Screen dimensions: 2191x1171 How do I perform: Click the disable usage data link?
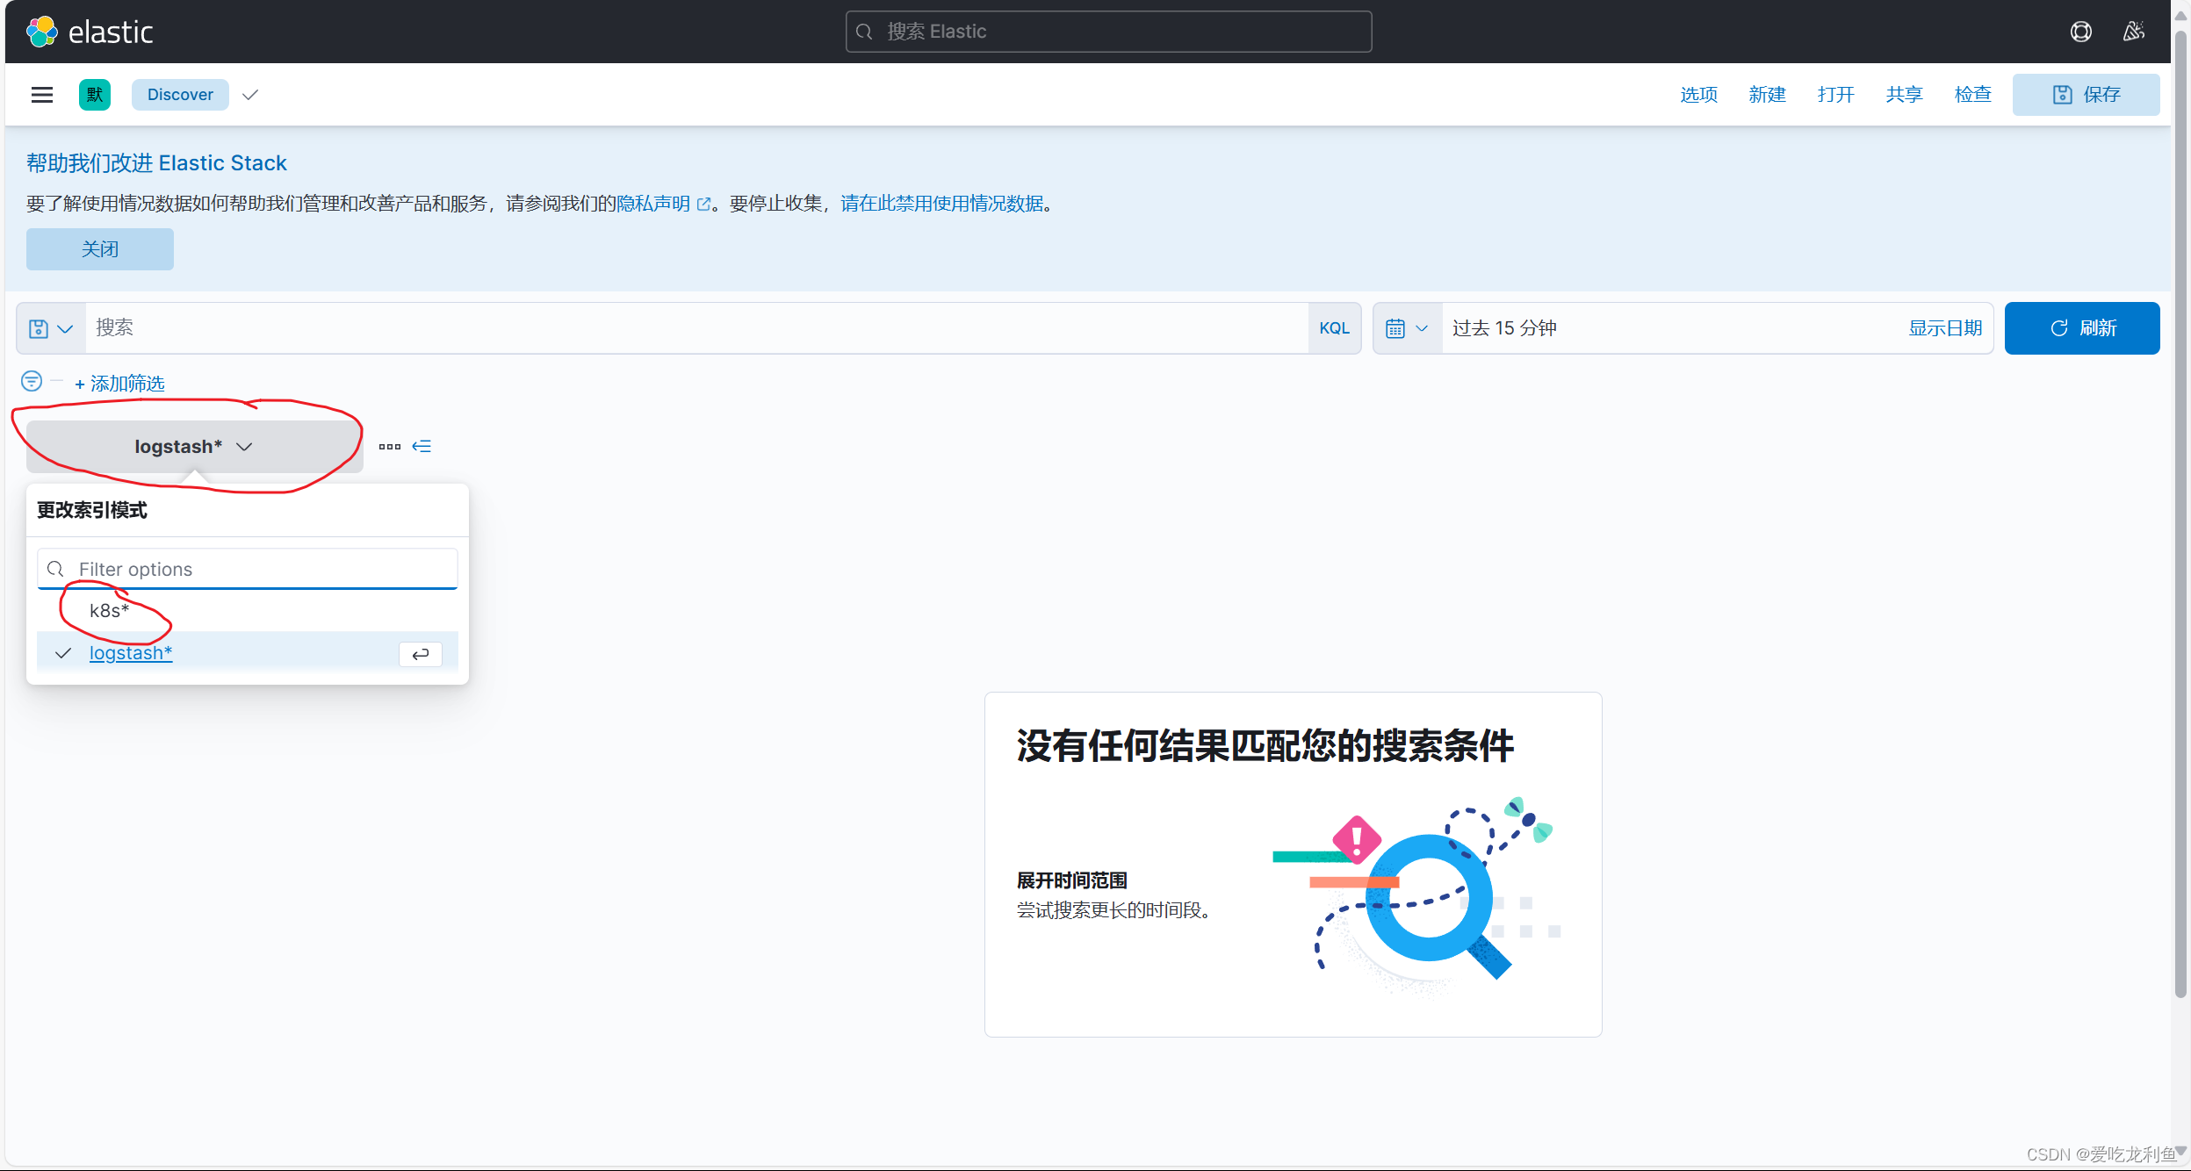(x=942, y=204)
